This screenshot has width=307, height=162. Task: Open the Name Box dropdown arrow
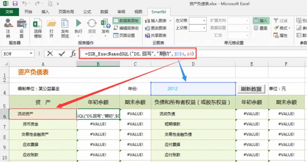coord(31,54)
